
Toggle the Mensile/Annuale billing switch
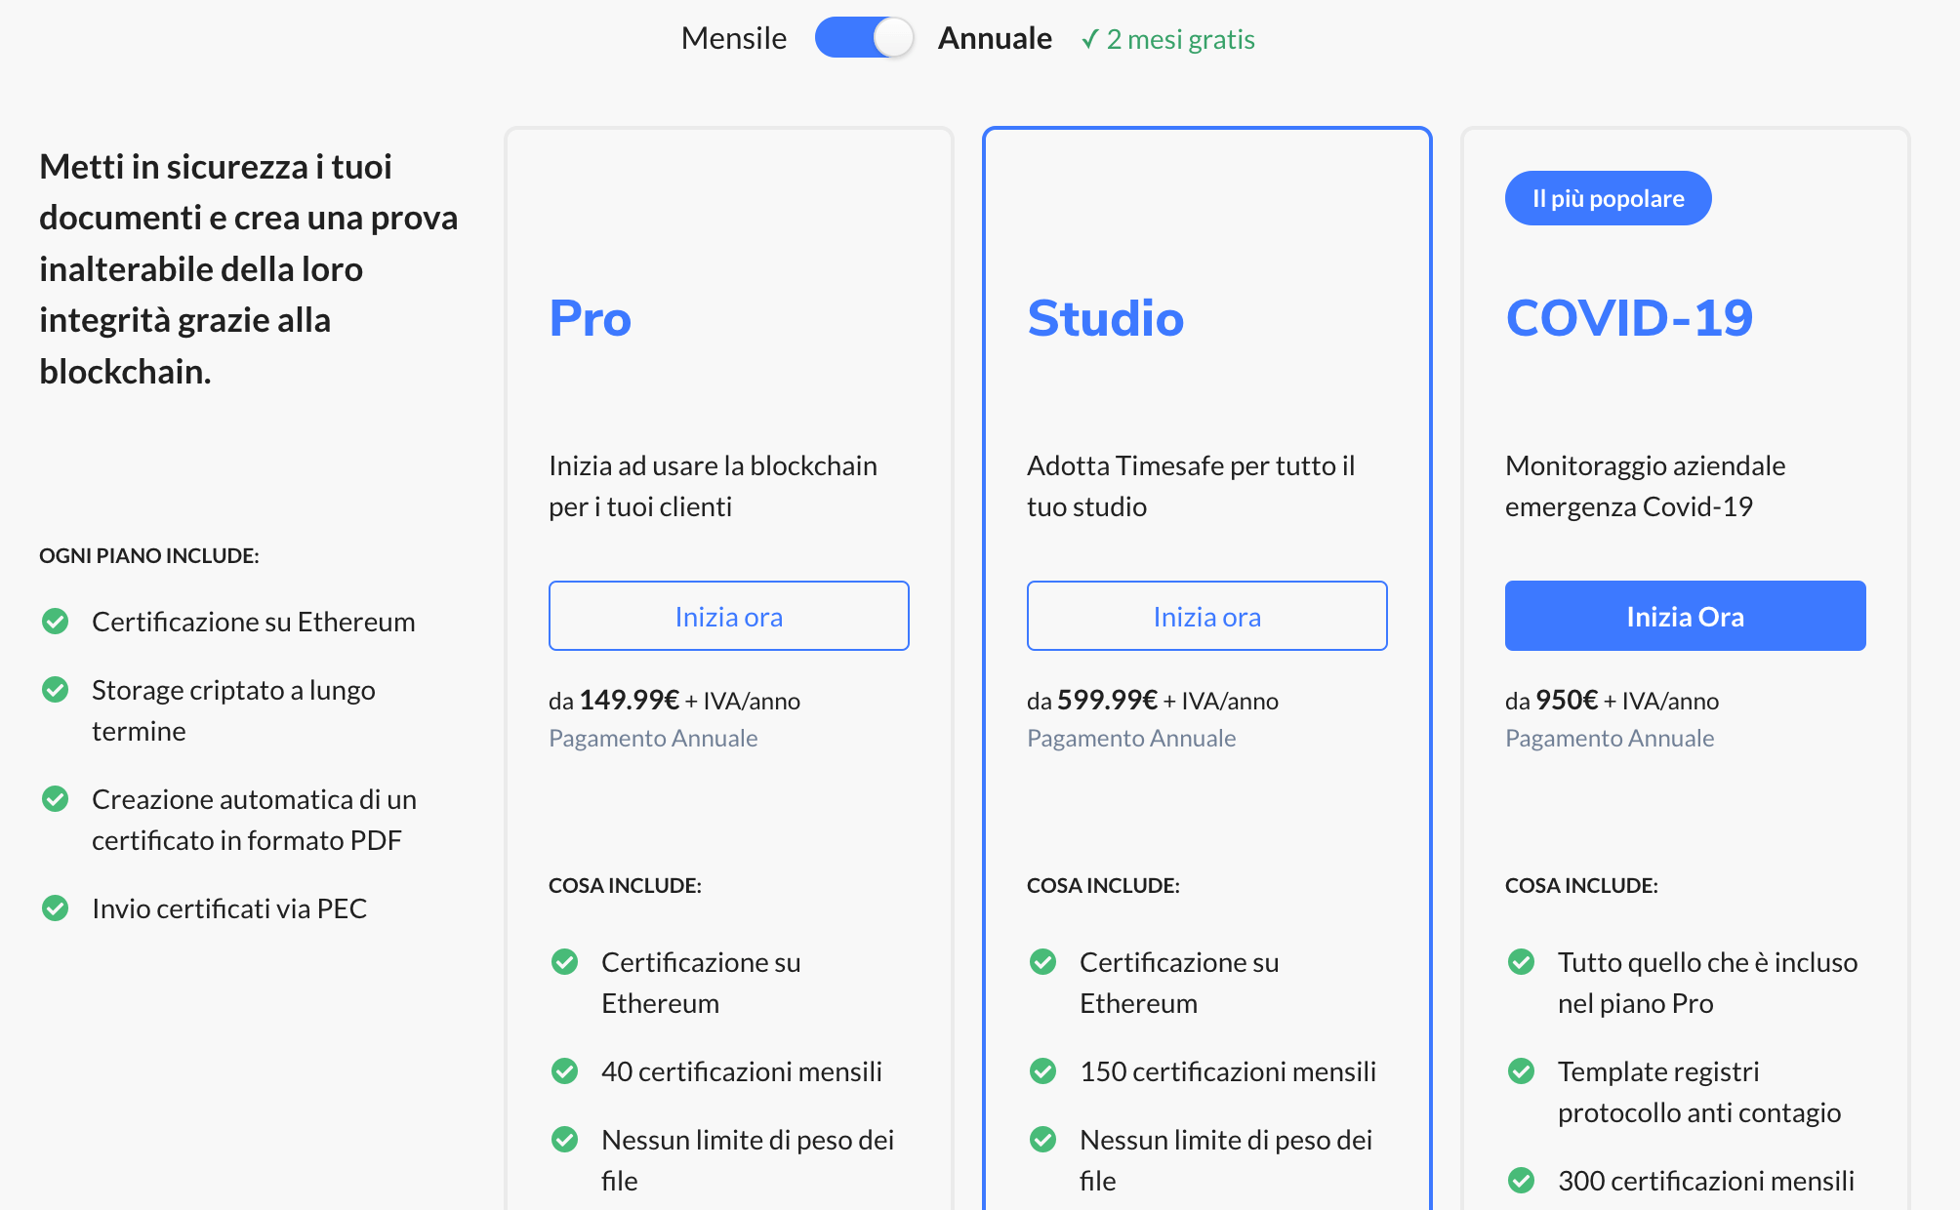(864, 38)
